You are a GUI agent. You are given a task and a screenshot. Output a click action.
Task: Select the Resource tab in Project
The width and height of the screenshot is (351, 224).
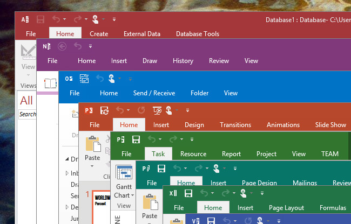pos(193,154)
